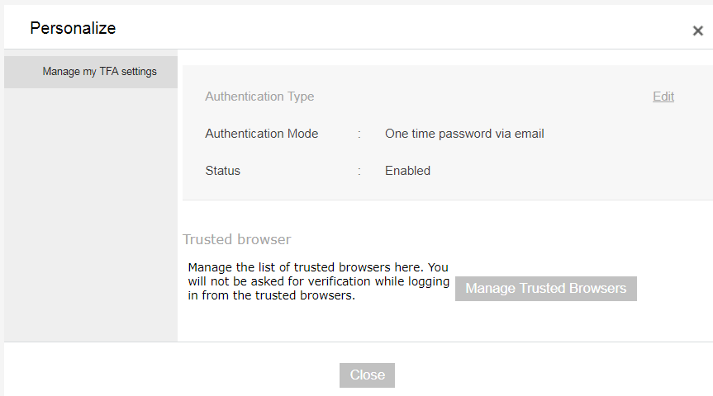Click the Authentication Mode label
This screenshot has height=396, width=713.
pyautogui.click(x=261, y=134)
